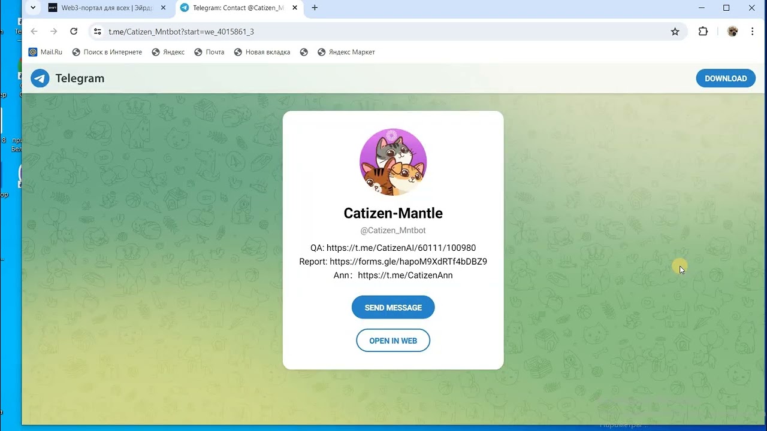Viewport: 767px width, 431px height.
Task: Click the Telegram header title text
Action: 80,78
